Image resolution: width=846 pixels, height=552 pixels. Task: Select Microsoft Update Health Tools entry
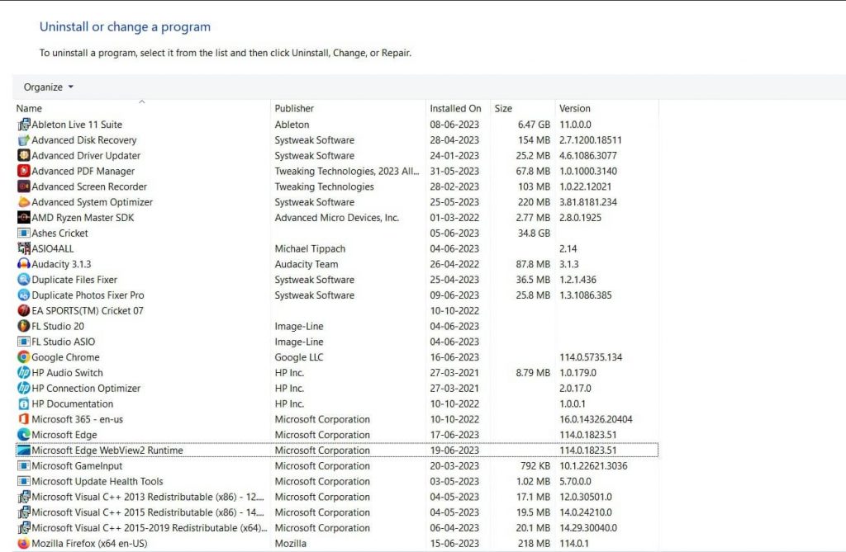(97, 482)
